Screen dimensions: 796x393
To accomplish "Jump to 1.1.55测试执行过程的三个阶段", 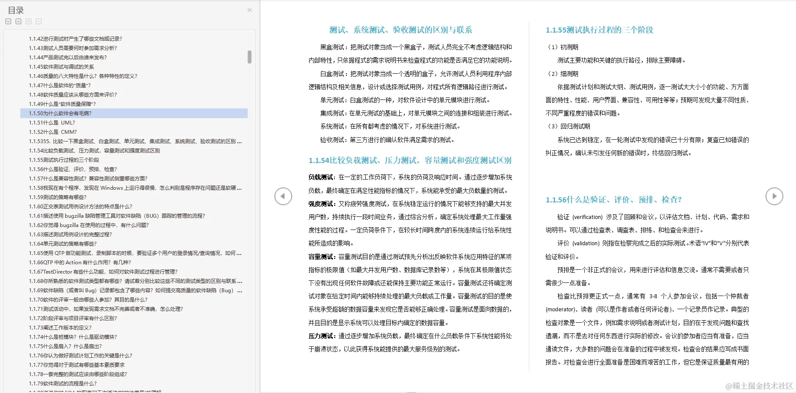I will point(64,160).
